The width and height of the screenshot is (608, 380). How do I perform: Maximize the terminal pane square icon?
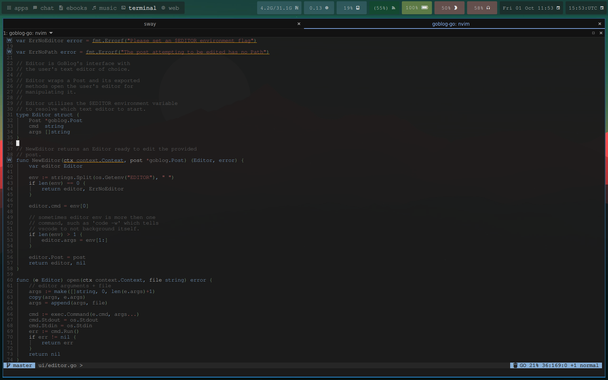[593, 33]
